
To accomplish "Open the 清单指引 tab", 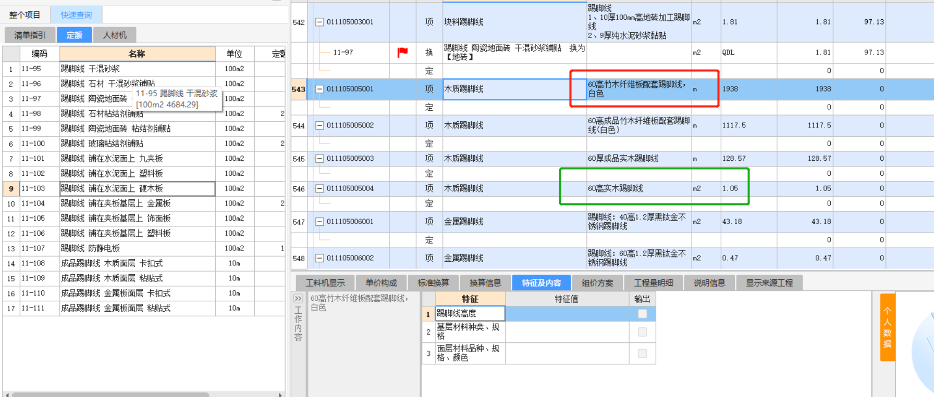I will click(x=30, y=35).
